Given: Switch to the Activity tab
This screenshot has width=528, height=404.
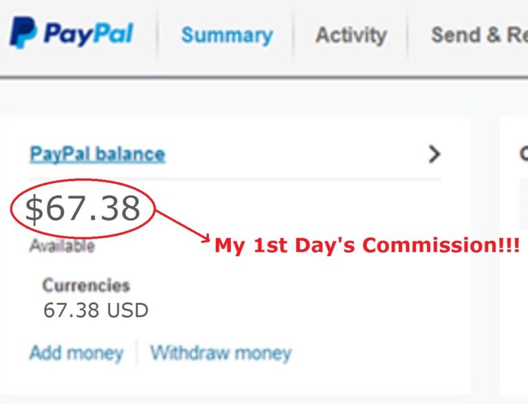Looking at the screenshot, I should click(x=351, y=35).
